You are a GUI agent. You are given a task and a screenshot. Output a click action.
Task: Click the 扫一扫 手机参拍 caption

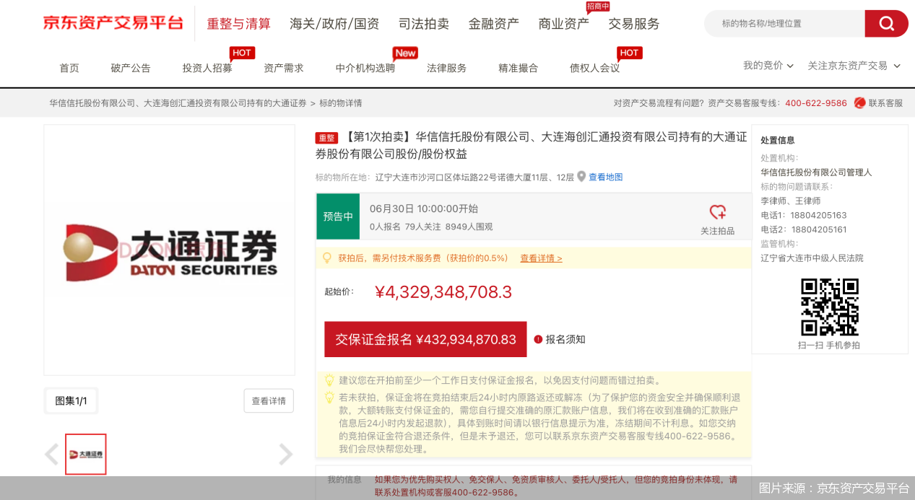(x=829, y=346)
